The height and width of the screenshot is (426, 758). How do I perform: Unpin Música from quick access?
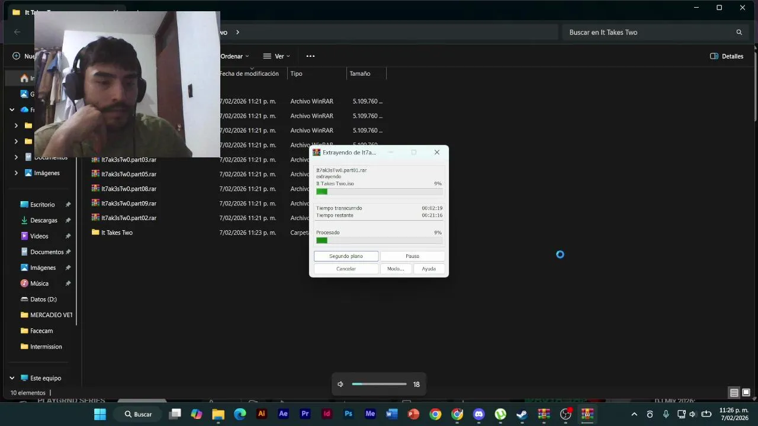click(x=68, y=283)
